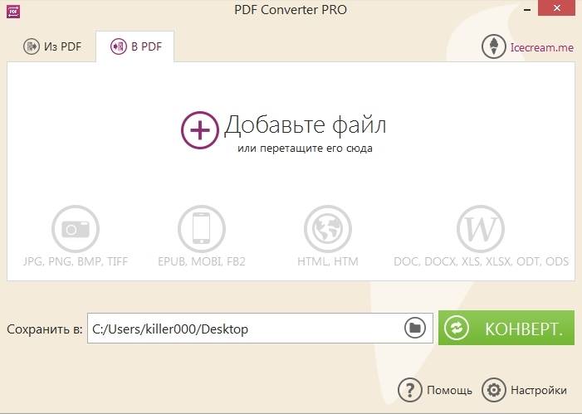Click the camera image formats icon
This screenshot has width=582, height=414.
pyautogui.click(x=76, y=229)
